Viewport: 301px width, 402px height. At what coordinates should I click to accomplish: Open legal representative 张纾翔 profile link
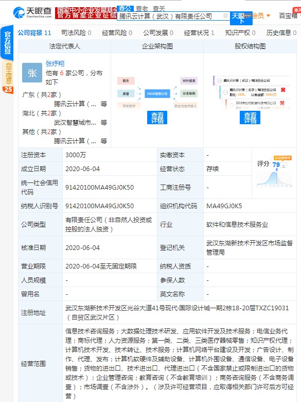tap(55, 63)
